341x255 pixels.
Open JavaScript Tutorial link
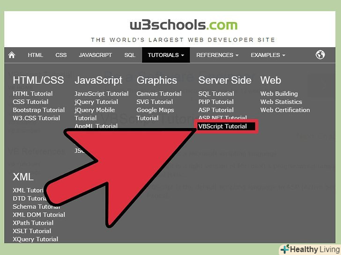(102, 94)
